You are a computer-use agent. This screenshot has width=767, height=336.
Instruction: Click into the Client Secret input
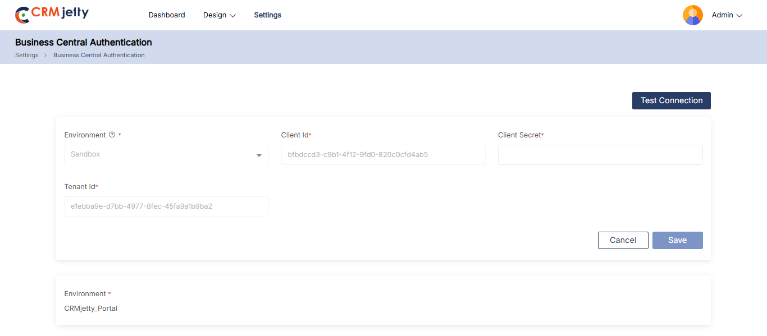point(600,155)
